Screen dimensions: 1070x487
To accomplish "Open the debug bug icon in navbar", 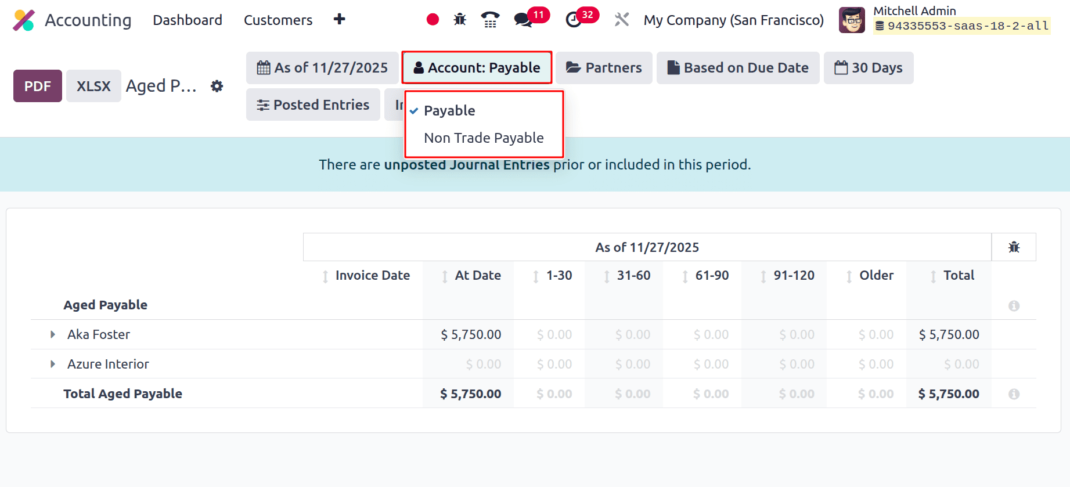I will click(x=460, y=20).
